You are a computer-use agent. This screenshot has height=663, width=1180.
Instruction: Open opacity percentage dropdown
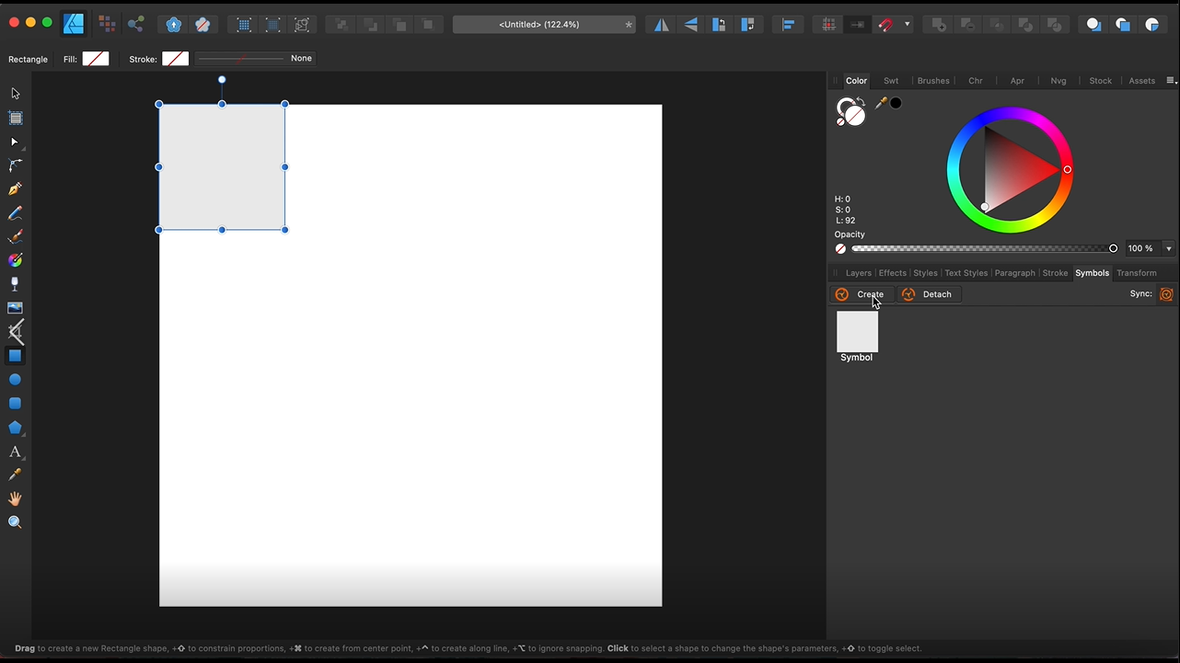point(1169,248)
